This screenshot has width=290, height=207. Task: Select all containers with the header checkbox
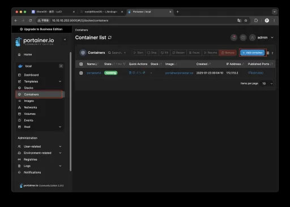81,64
